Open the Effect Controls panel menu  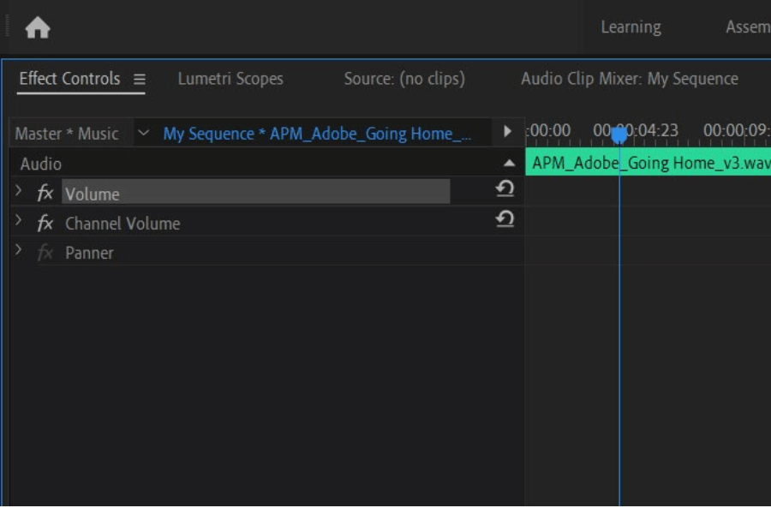[x=140, y=80]
